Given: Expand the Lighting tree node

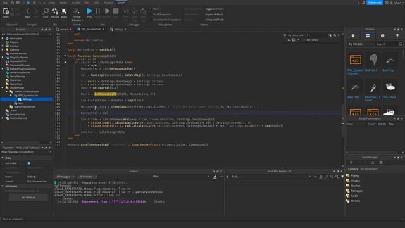Looking at the screenshot, I should point(3,49).
